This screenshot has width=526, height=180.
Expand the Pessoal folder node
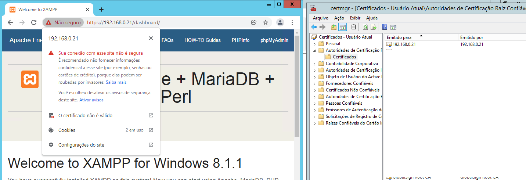coord(314,44)
